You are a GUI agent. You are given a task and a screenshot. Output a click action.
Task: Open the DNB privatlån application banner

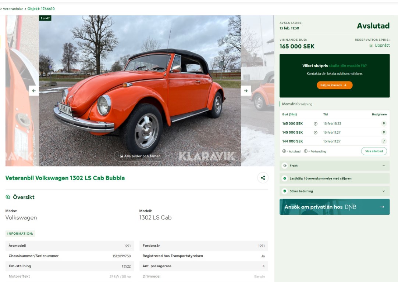tap(334, 207)
